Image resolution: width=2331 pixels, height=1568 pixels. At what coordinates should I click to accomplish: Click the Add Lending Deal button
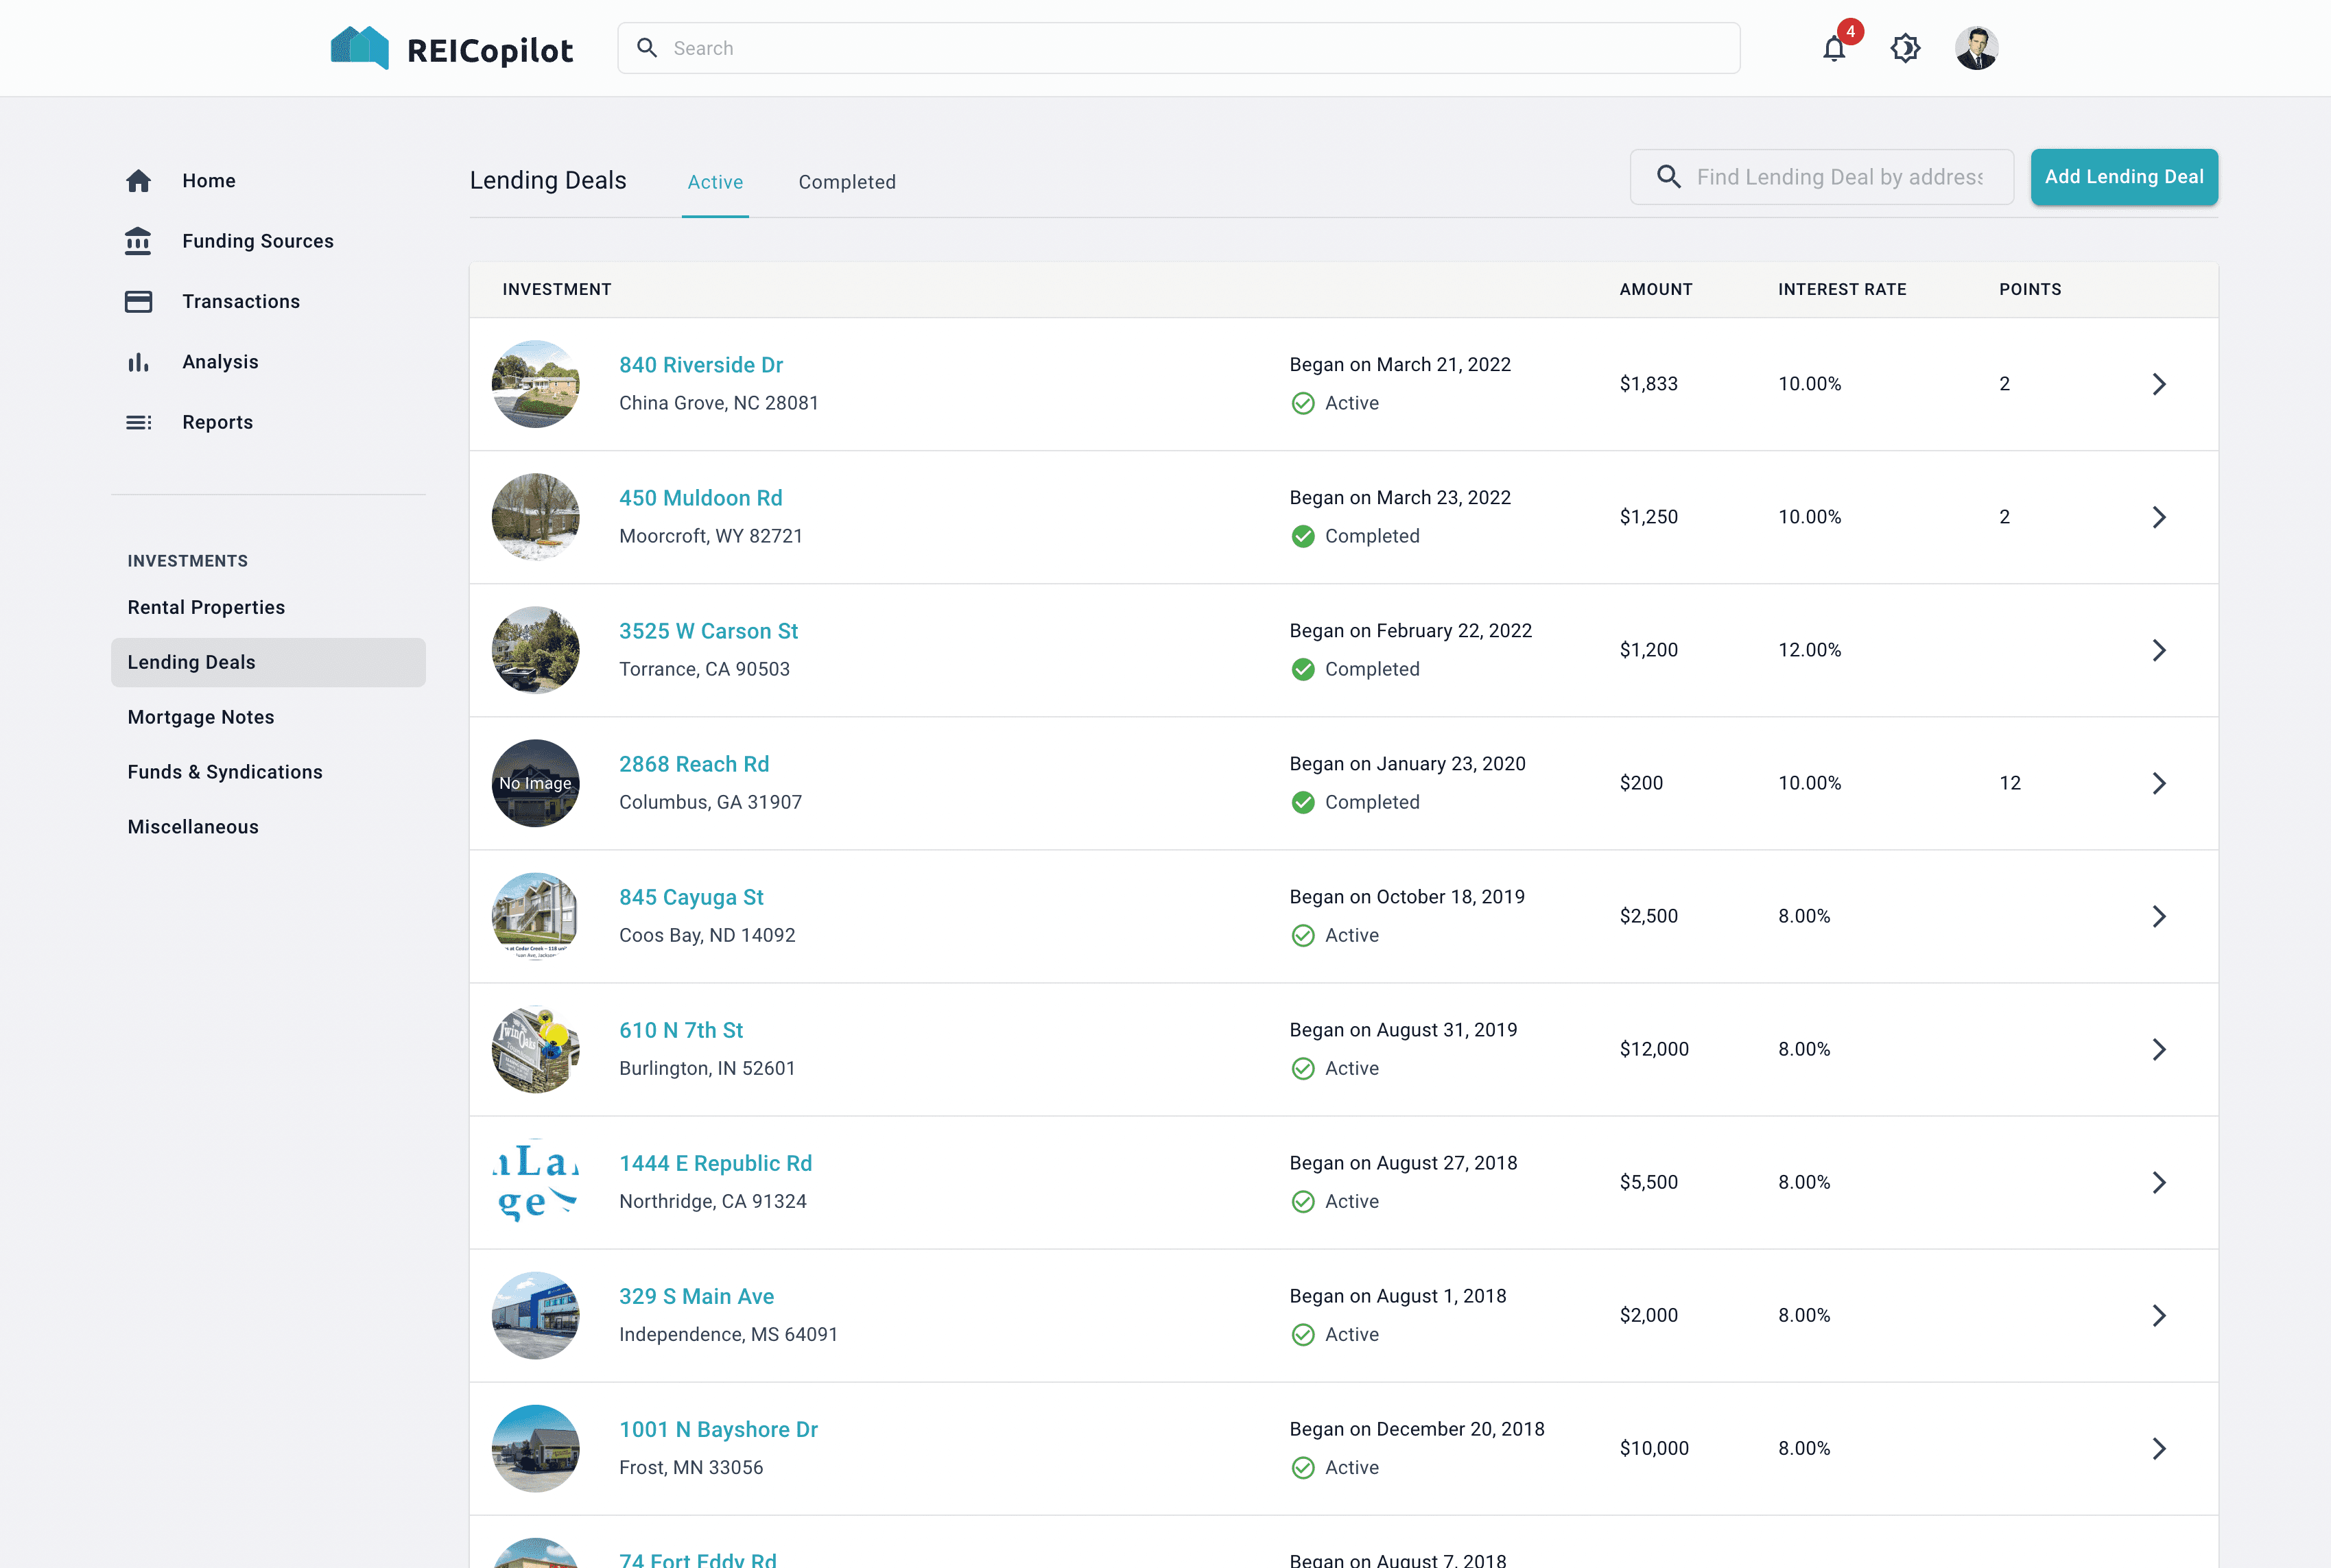tap(2123, 177)
